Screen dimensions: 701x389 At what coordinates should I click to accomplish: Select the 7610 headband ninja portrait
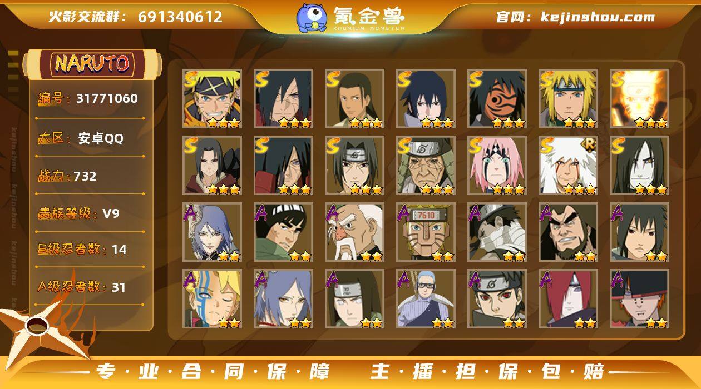click(x=426, y=232)
